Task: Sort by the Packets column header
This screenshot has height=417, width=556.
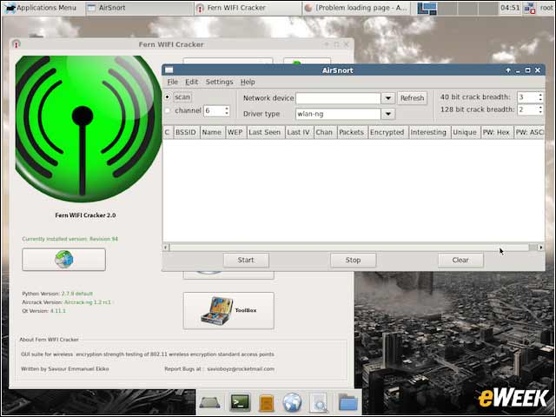Action: point(351,132)
